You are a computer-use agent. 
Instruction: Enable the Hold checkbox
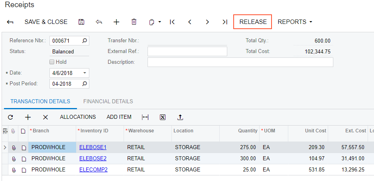pyautogui.click(x=52, y=62)
